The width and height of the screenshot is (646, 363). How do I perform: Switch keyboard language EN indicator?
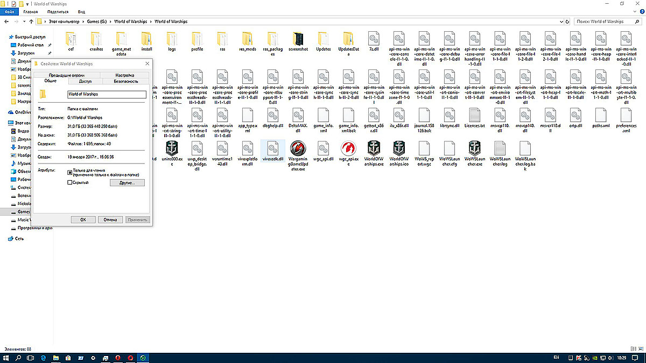tap(556, 358)
